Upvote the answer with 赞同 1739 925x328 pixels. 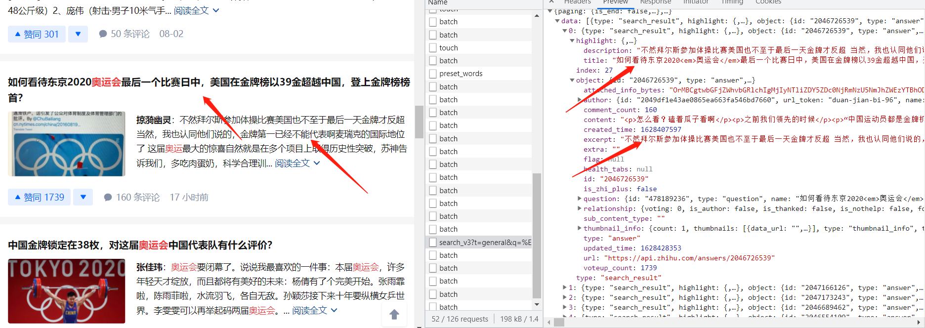click(39, 197)
